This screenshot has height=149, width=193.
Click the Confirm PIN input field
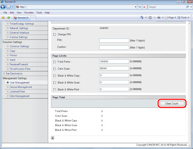pyautogui.click(x=114, y=47)
